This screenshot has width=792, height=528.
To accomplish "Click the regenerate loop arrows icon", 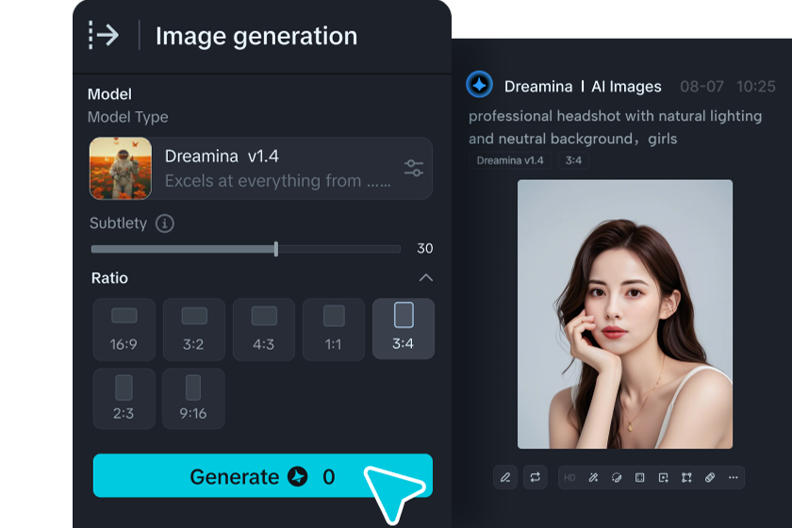I will tap(536, 477).
